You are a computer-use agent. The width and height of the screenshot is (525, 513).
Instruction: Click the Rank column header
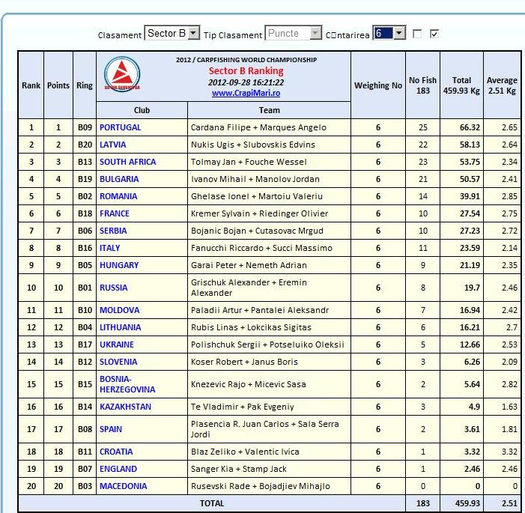(x=31, y=85)
